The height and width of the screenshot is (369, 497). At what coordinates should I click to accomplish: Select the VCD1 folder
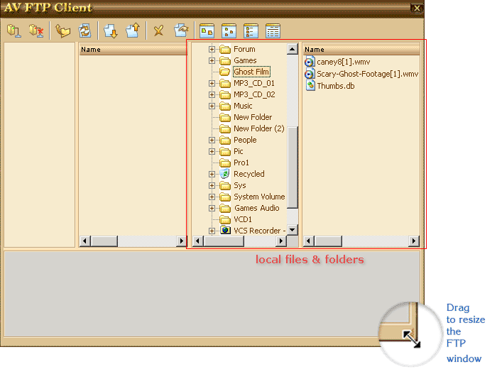243,219
